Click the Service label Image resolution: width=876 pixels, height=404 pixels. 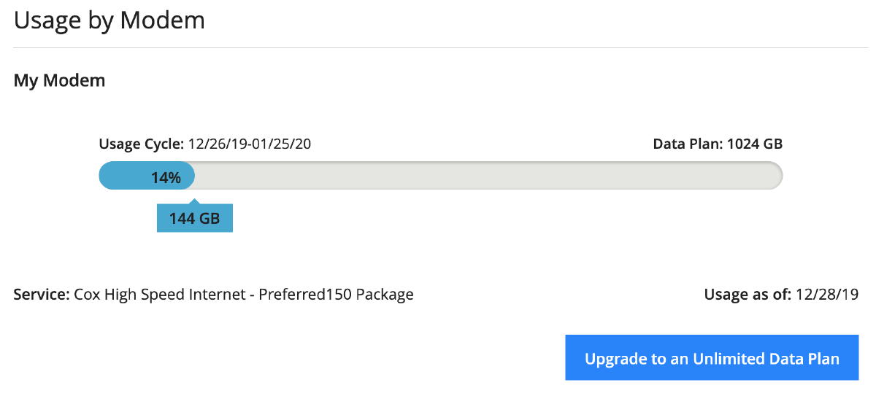[42, 295]
